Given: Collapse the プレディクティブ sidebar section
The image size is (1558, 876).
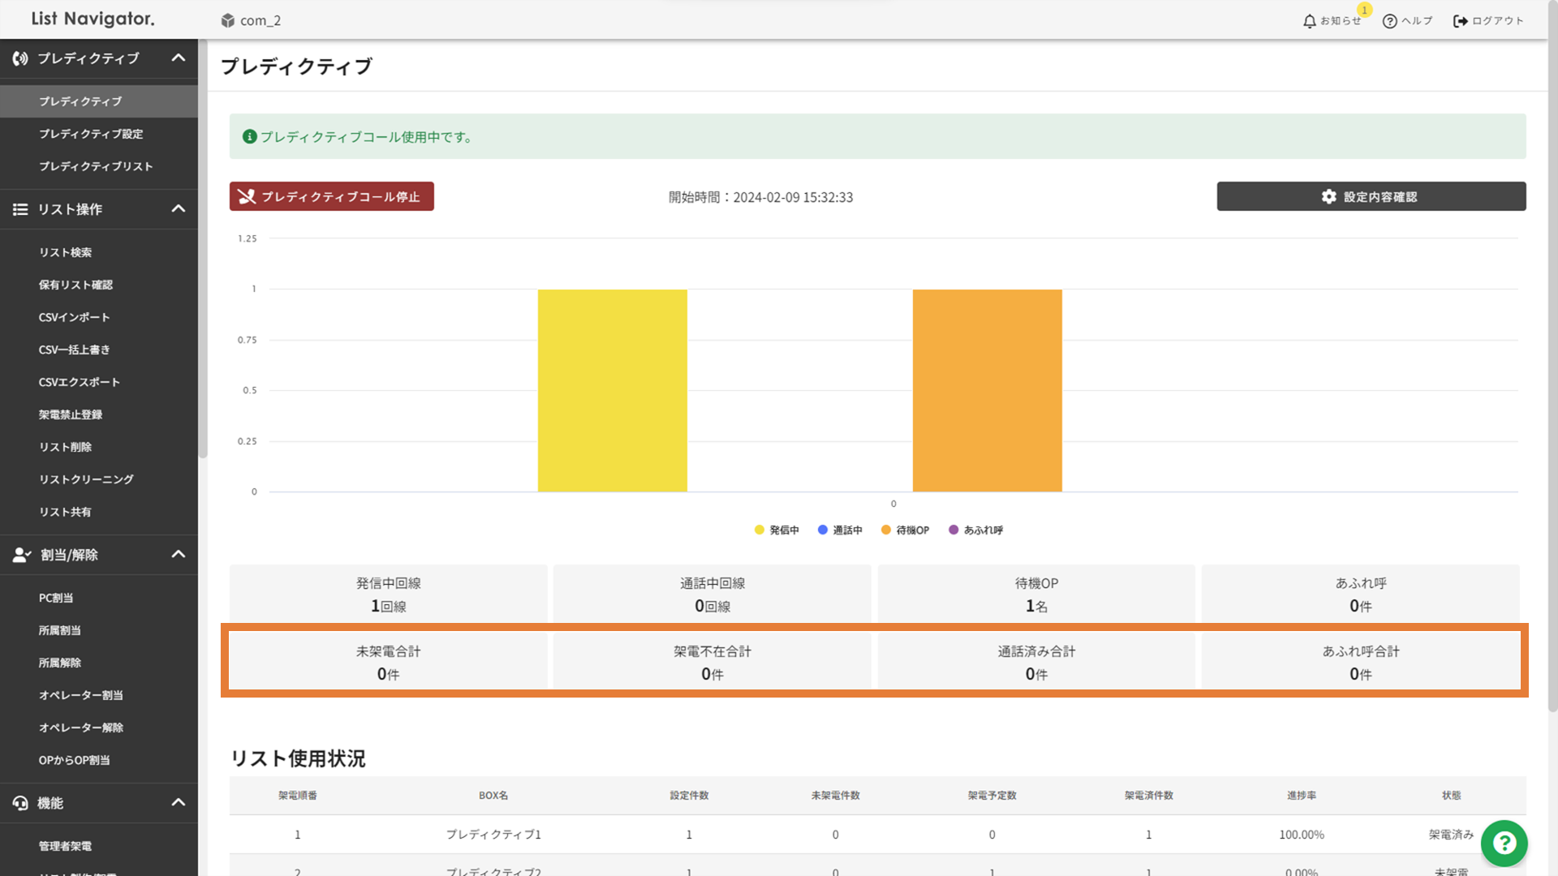Looking at the screenshot, I should pos(179,58).
